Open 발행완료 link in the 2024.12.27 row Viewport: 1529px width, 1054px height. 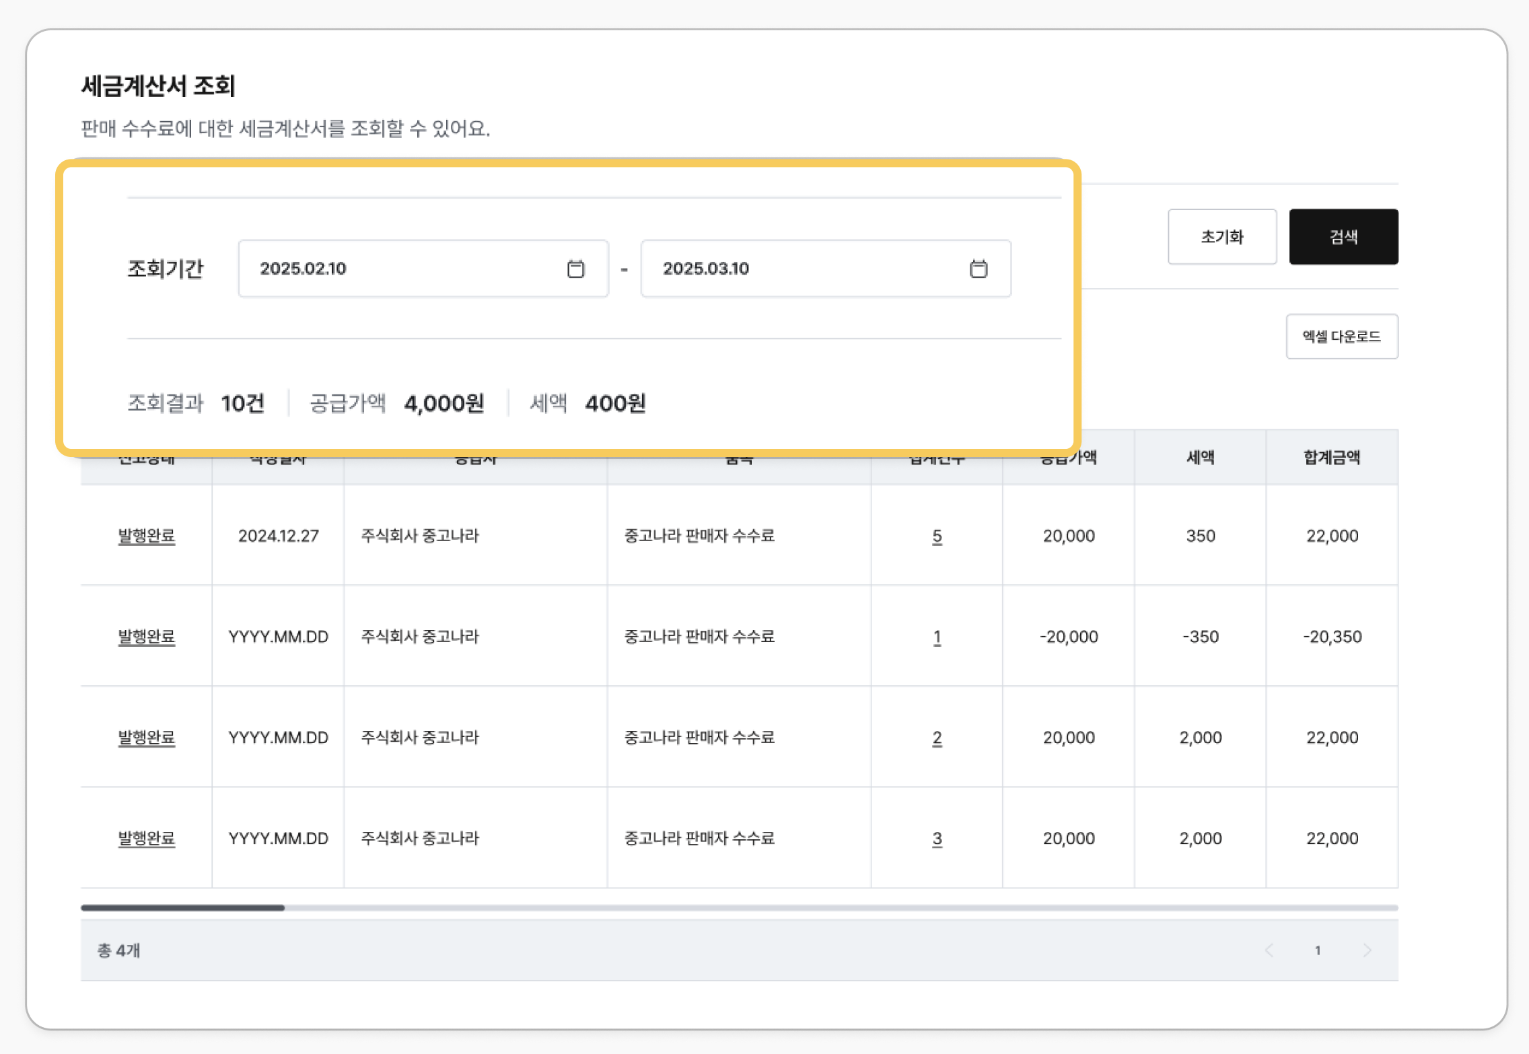[x=147, y=536]
